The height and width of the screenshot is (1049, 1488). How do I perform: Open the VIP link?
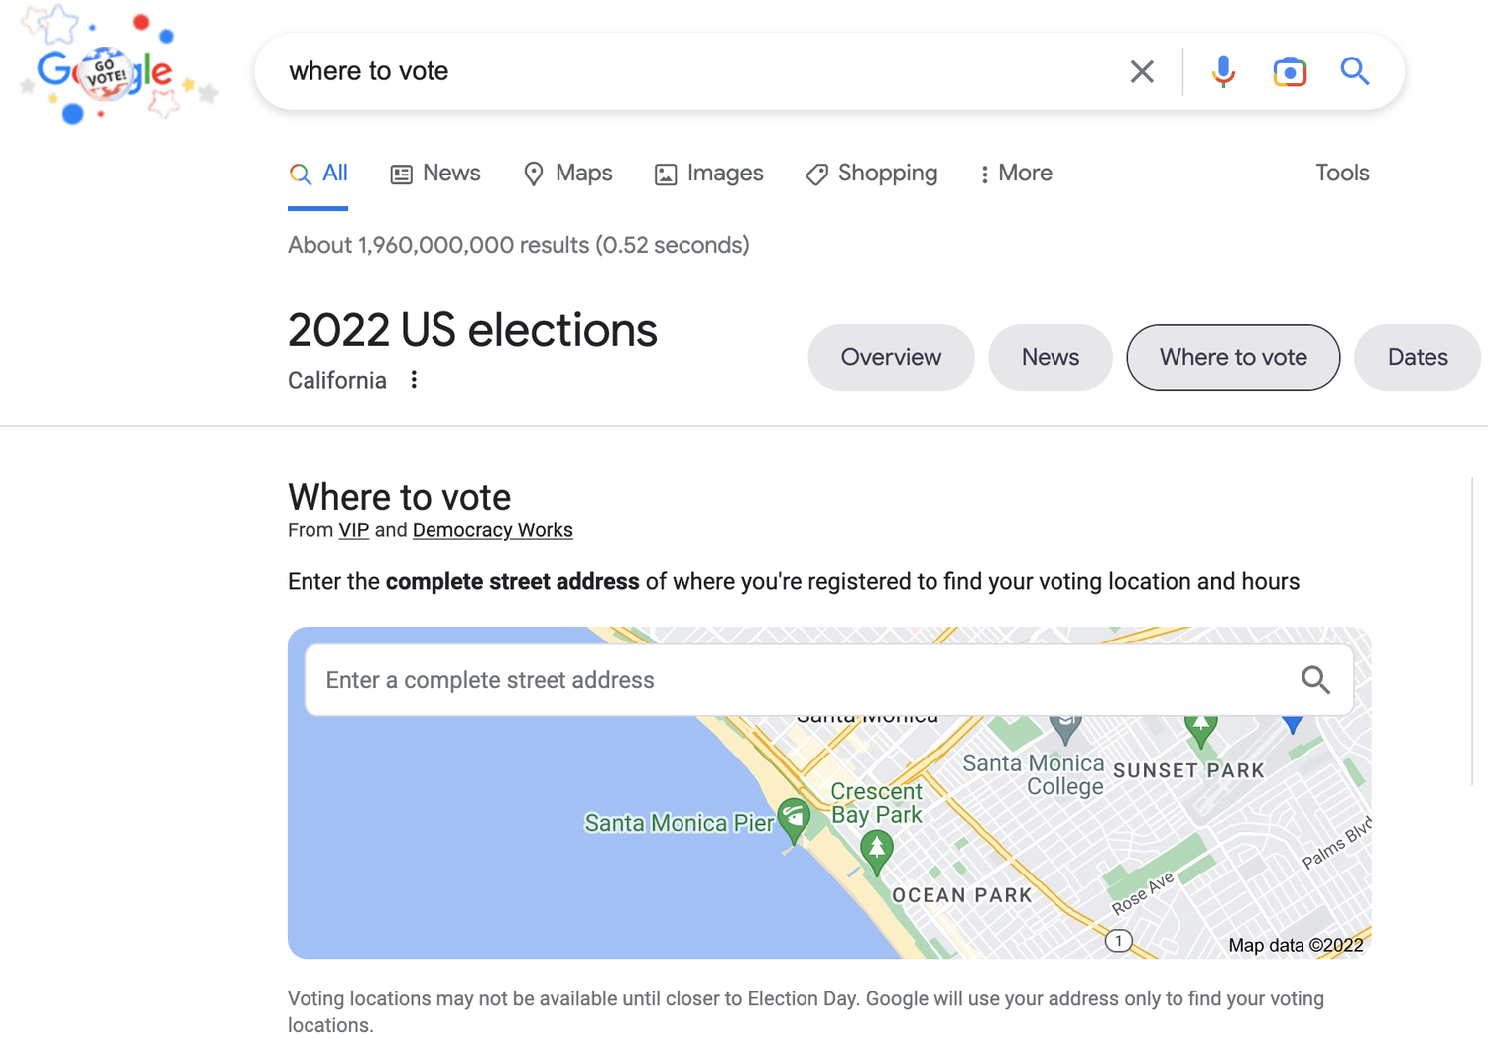[353, 529]
